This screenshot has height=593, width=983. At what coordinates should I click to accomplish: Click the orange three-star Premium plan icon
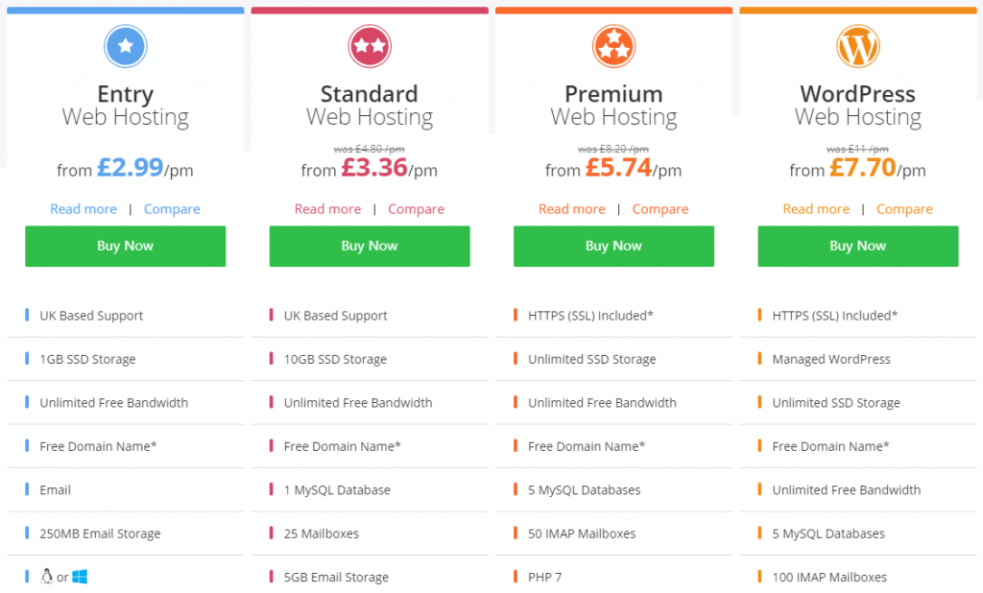click(613, 46)
